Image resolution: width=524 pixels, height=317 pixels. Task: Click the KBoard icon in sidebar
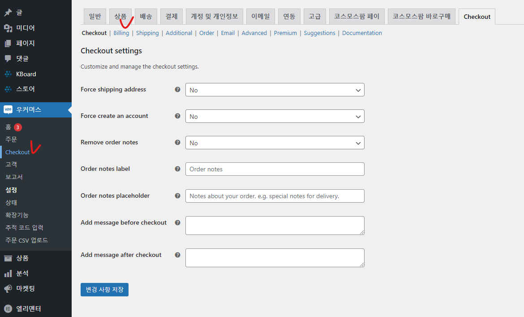point(8,74)
